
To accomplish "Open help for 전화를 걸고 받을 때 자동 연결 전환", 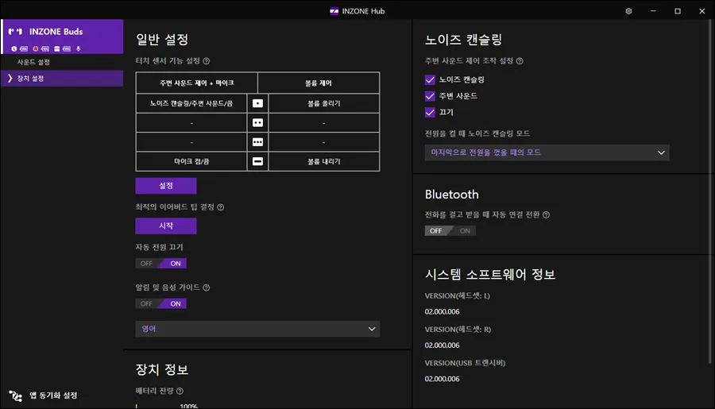I will (x=546, y=214).
